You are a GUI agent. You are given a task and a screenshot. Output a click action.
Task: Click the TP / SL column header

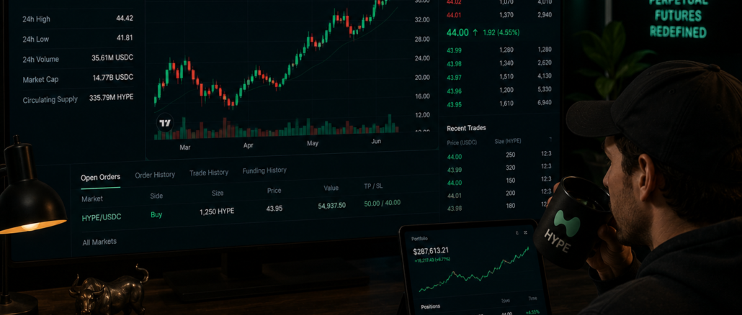373,186
